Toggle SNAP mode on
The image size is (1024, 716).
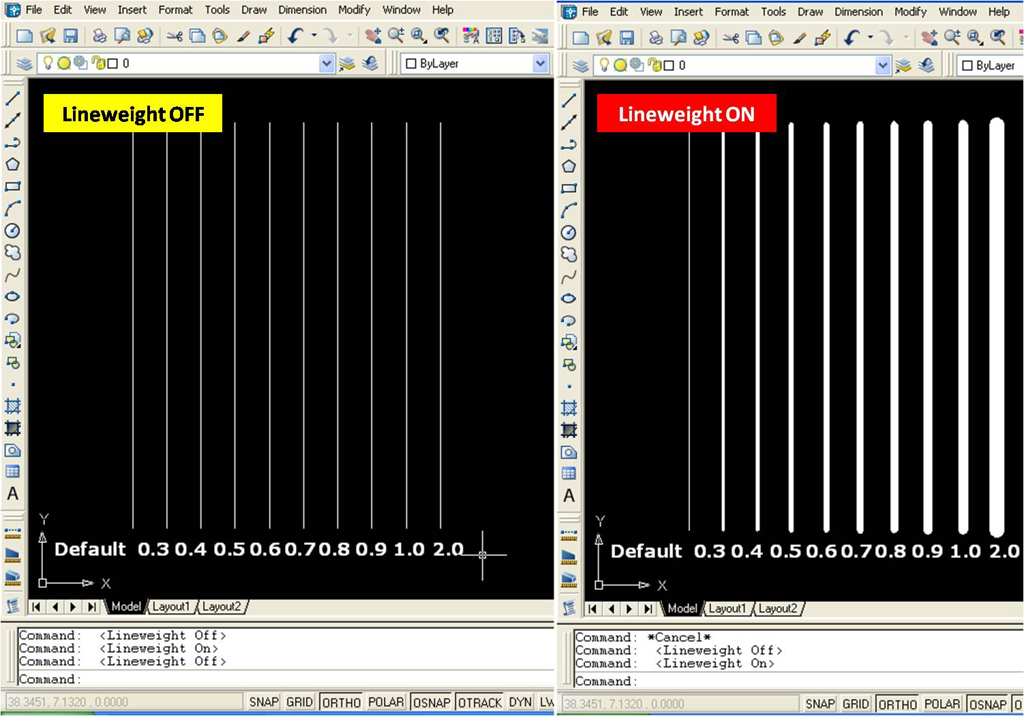265,702
